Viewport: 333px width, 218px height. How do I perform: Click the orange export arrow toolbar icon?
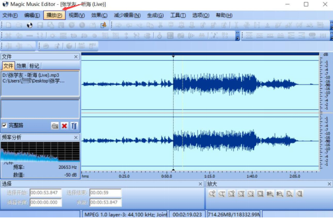tap(103, 25)
